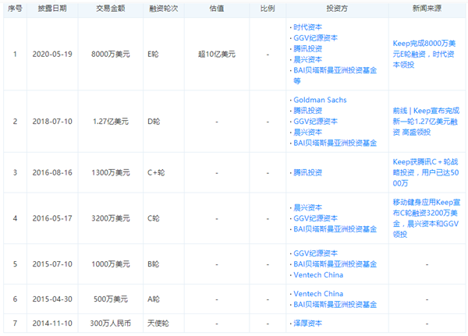Select the 融资轮次 column header
The height and width of the screenshot is (336, 468).
[165, 9]
